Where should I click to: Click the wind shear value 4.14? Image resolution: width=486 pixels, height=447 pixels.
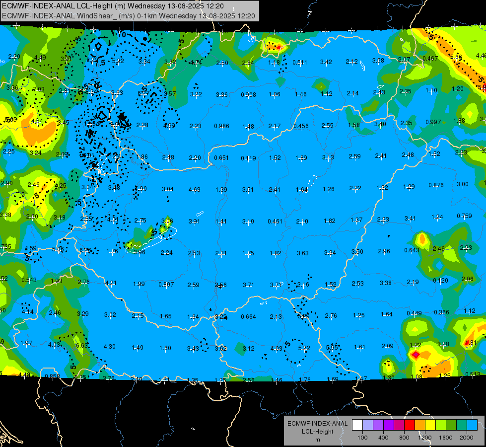point(28,312)
